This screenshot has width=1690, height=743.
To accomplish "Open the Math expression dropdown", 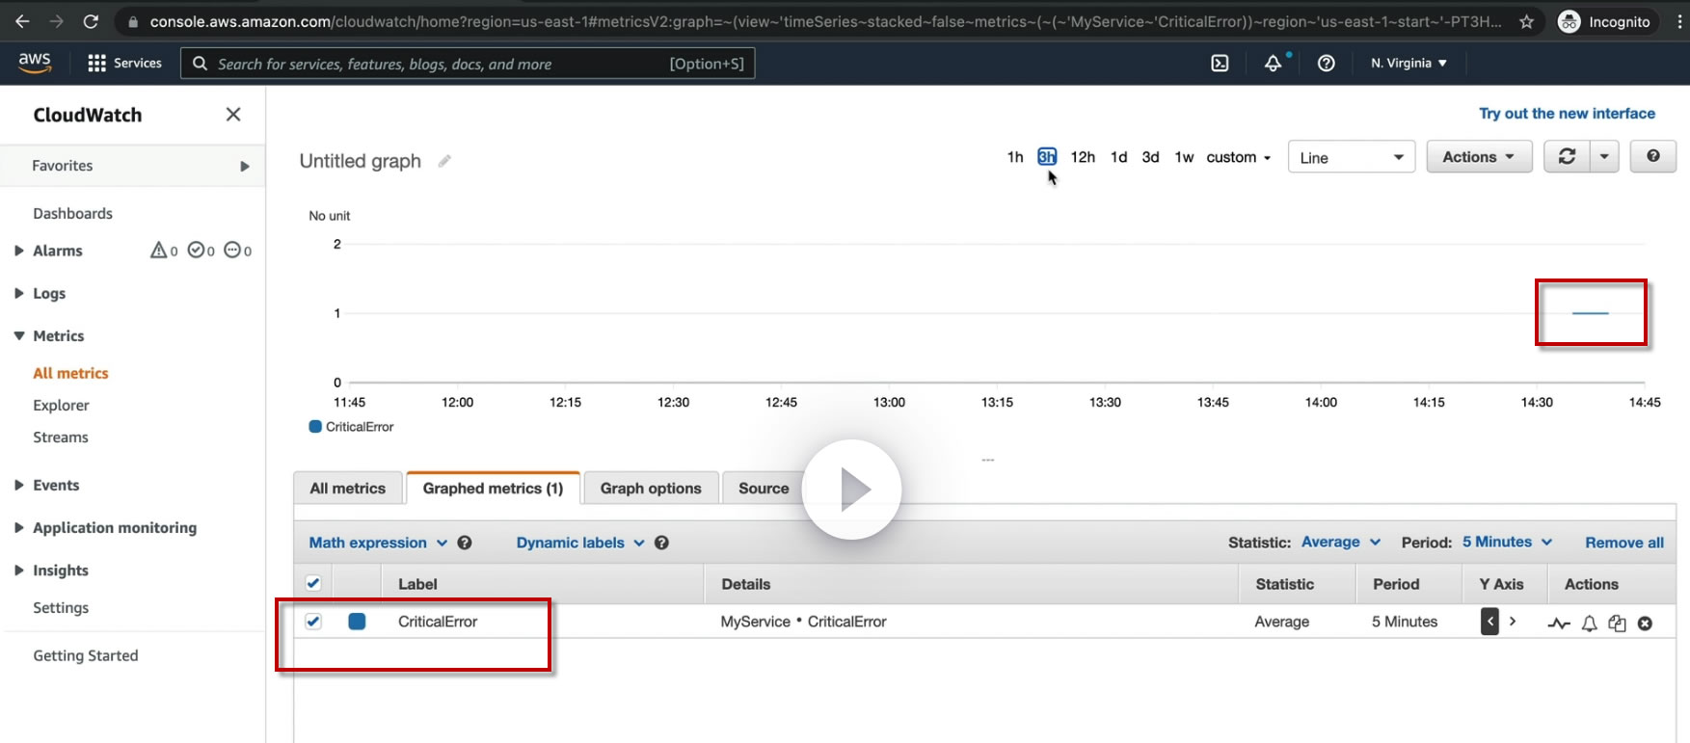I will point(378,543).
